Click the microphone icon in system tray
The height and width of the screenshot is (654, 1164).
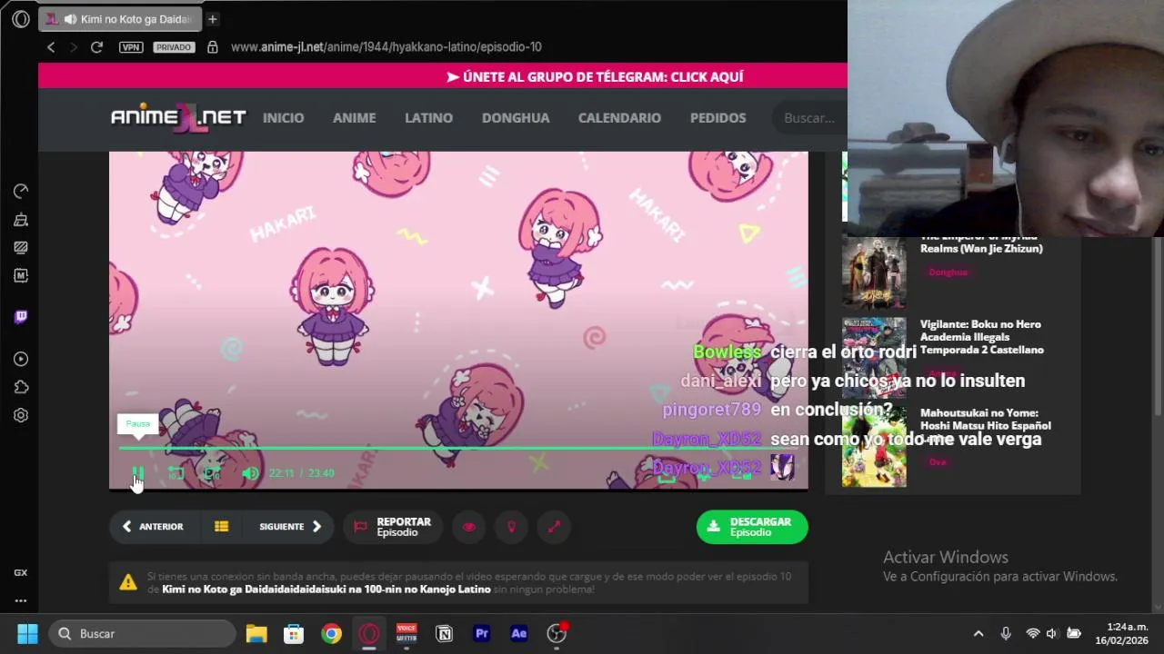pyautogui.click(x=1006, y=634)
